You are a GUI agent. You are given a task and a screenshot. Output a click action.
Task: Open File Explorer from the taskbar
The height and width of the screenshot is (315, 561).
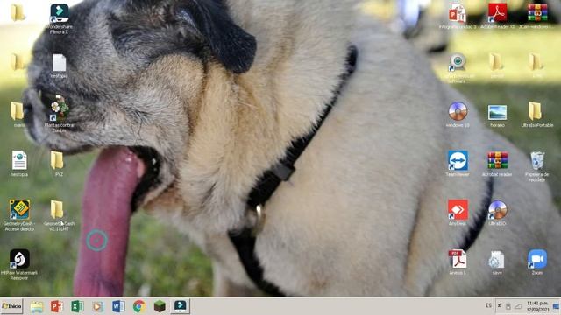coord(37,306)
